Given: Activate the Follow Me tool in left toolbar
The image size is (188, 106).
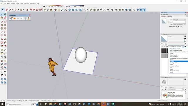Looking at the screenshot, I should (5, 43).
